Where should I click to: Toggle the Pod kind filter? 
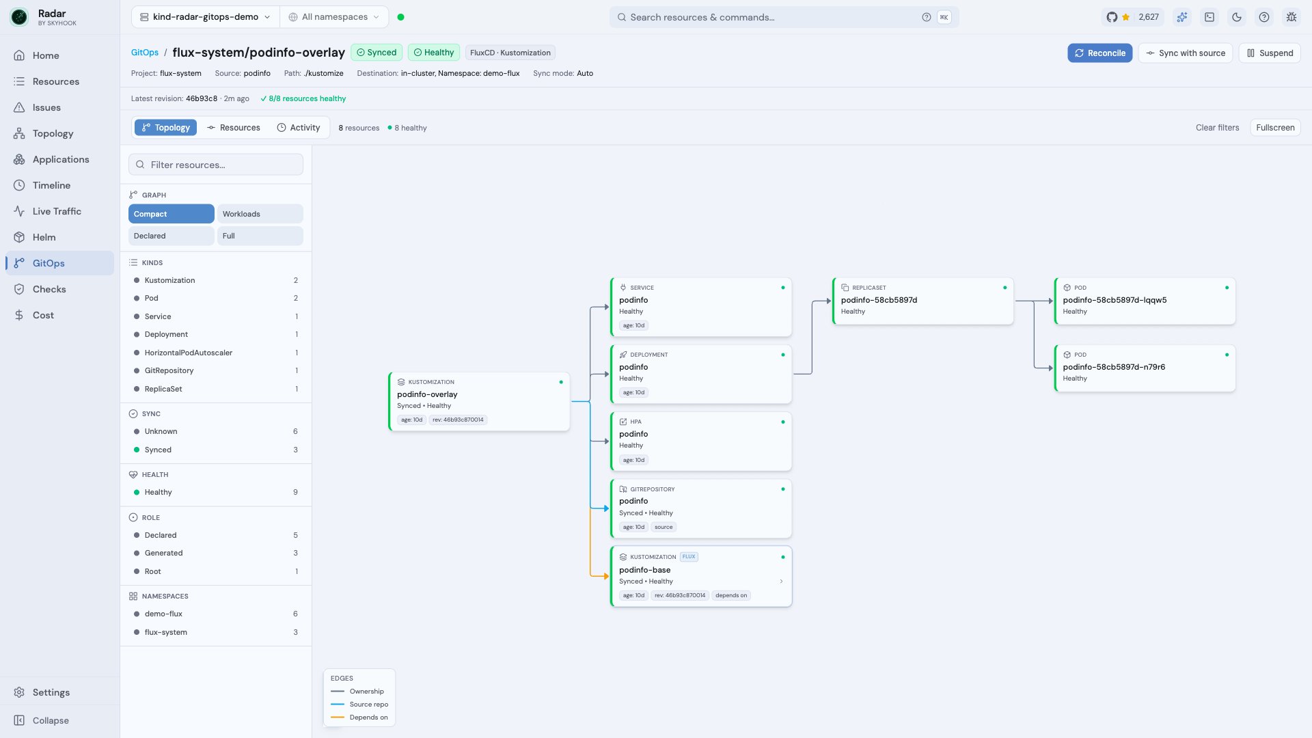(216, 298)
